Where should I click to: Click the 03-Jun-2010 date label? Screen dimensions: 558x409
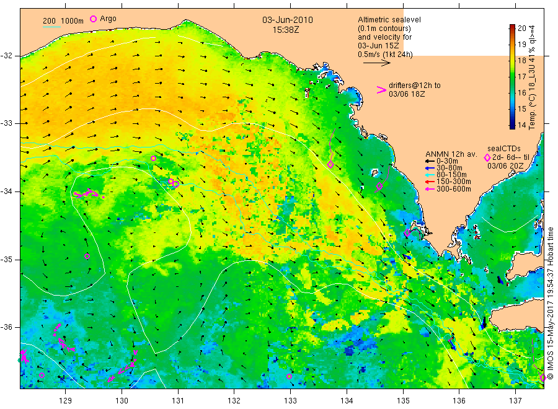pyautogui.click(x=288, y=20)
